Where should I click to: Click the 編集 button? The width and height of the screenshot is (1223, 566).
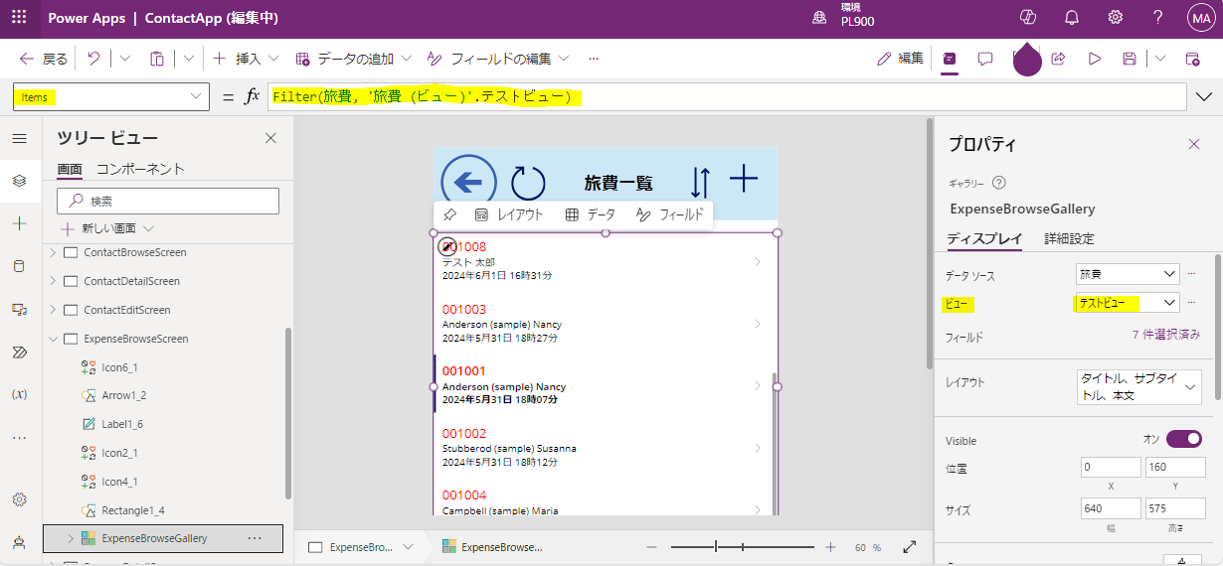(900, 59)
